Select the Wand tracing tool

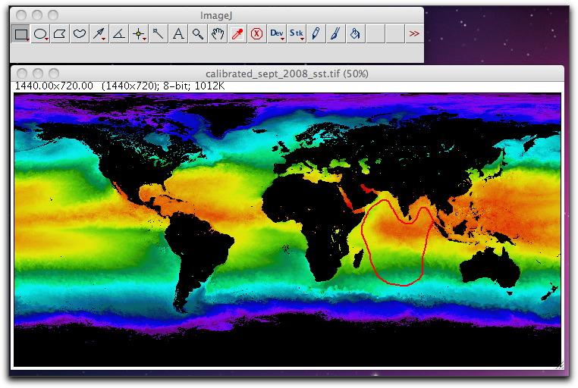coord(158,34)
